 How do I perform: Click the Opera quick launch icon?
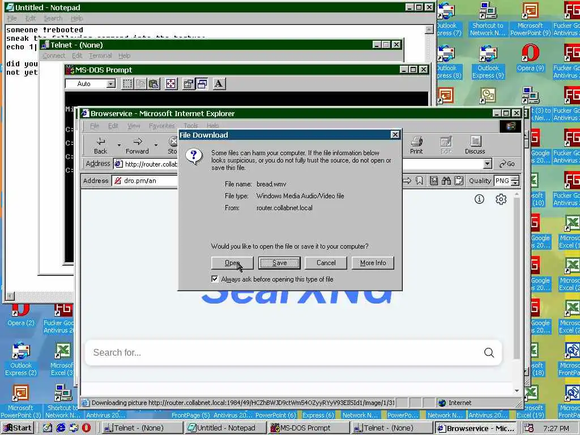[x=86, y=428]
